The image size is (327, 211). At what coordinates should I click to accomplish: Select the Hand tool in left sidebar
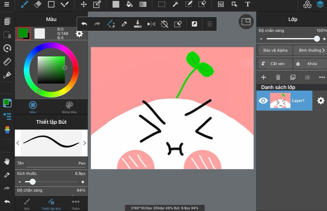7,162
